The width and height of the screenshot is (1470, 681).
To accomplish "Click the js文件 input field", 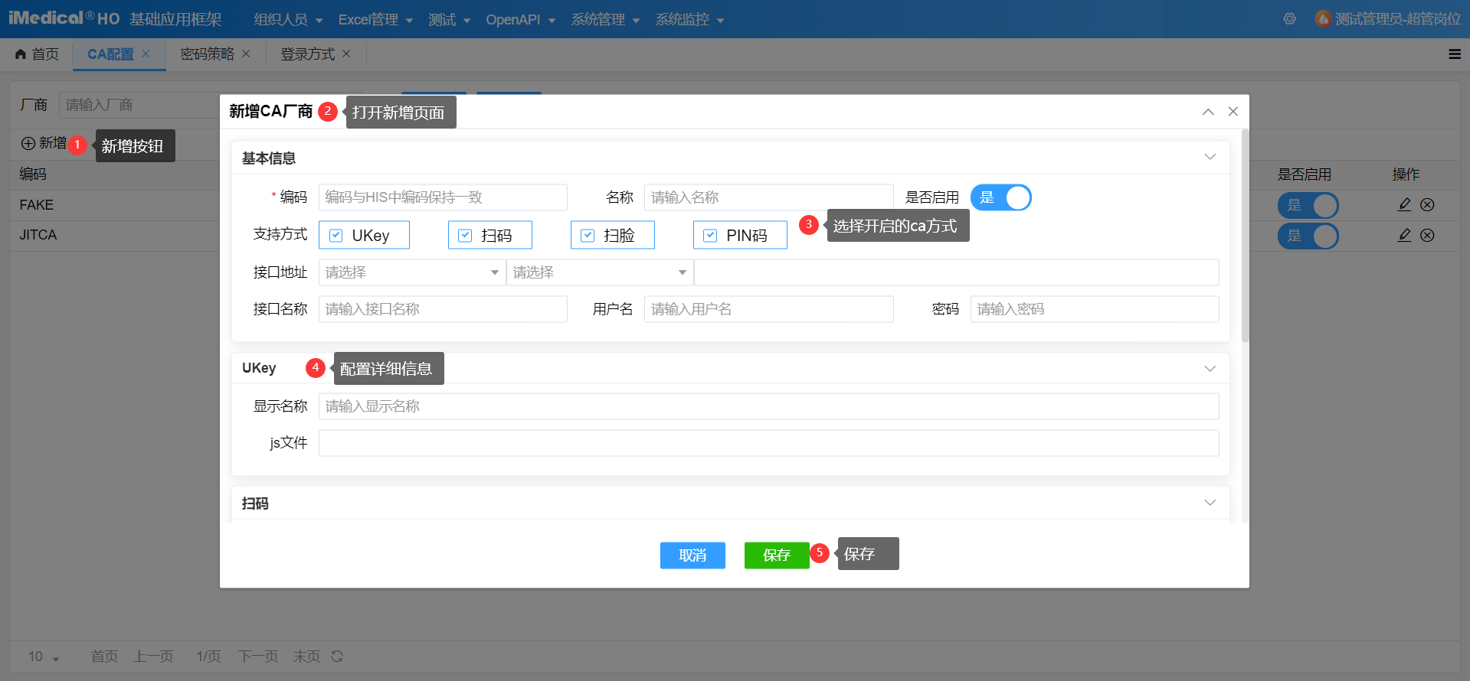I will (x=768, y=443).
